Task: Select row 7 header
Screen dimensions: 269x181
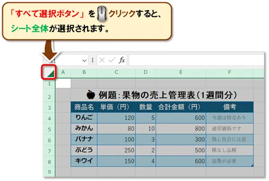Action: pos(49,151)
